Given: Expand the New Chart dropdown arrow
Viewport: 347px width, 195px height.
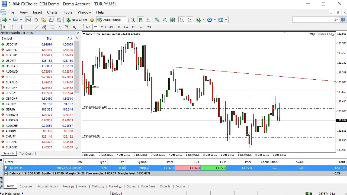Looking at the screenshot, I should pos(10,20).
